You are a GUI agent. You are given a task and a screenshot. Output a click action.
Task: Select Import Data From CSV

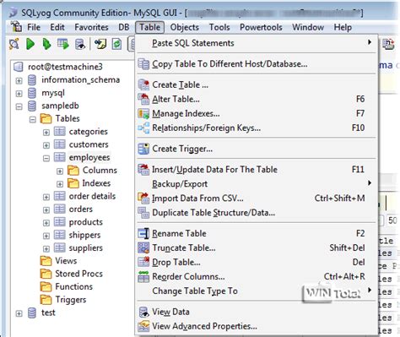click(x=257, y=198)
